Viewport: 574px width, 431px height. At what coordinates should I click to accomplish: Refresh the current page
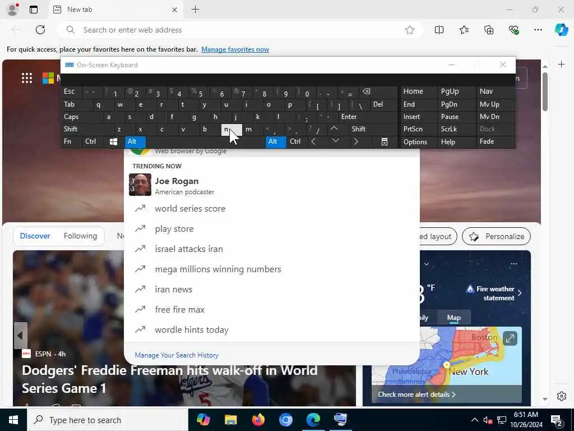[x=40, y=30]
